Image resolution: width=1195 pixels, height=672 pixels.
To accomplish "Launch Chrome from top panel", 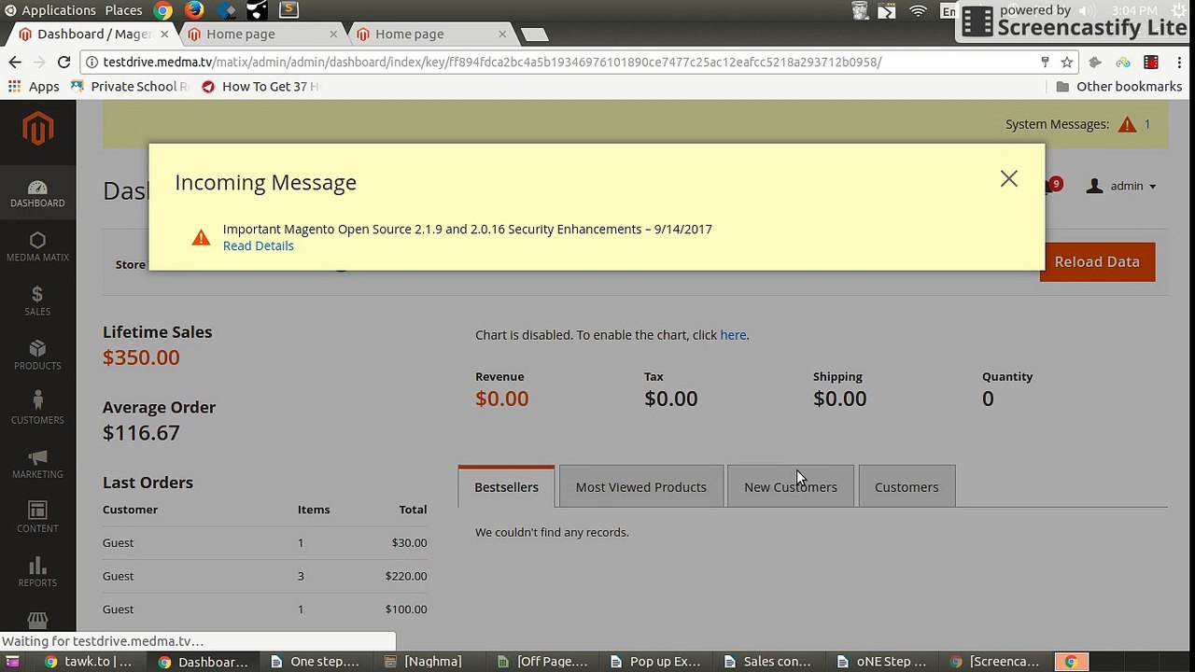I will 162,10.
